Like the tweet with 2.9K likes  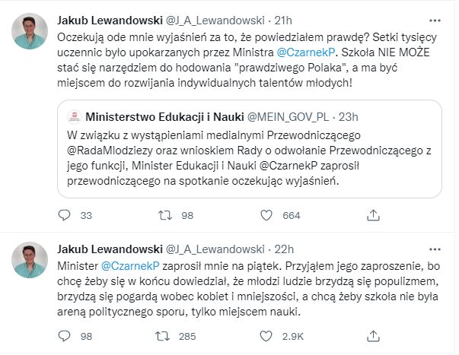point(266,334)
